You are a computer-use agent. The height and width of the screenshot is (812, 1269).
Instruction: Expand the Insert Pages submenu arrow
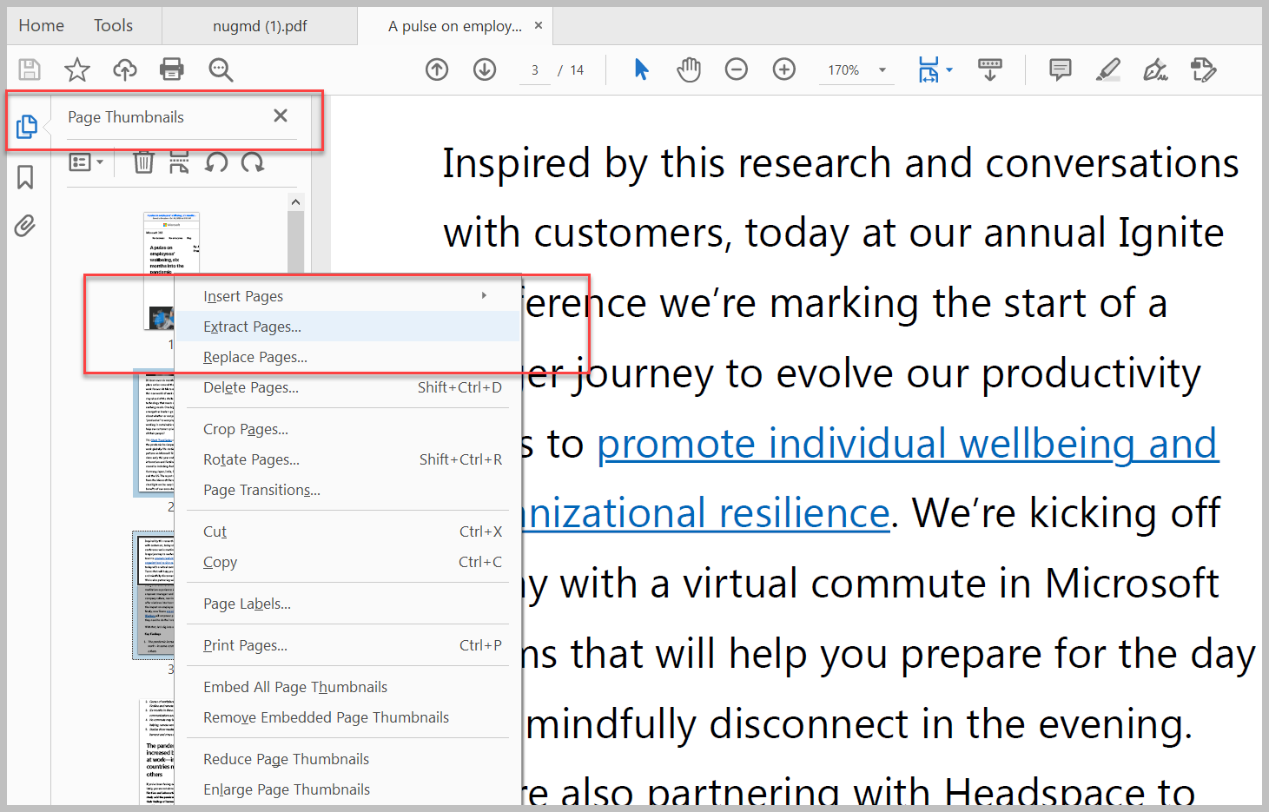pyautogui.click(x=484, y=296)
